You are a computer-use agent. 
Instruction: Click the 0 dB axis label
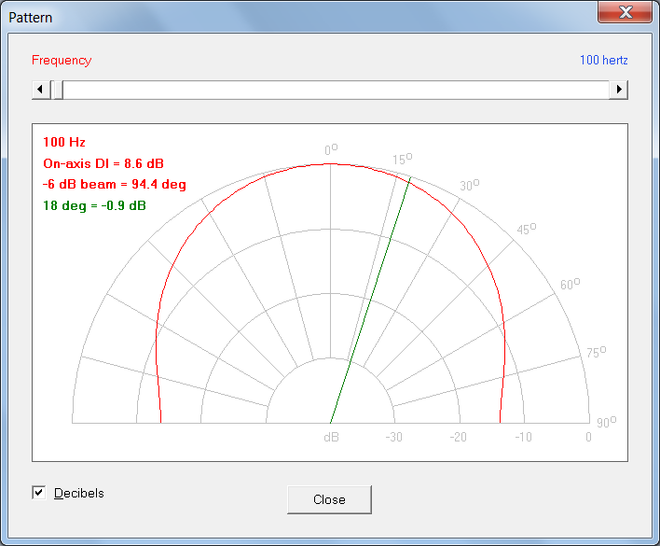pyautogui.click(x=588, y=438)
